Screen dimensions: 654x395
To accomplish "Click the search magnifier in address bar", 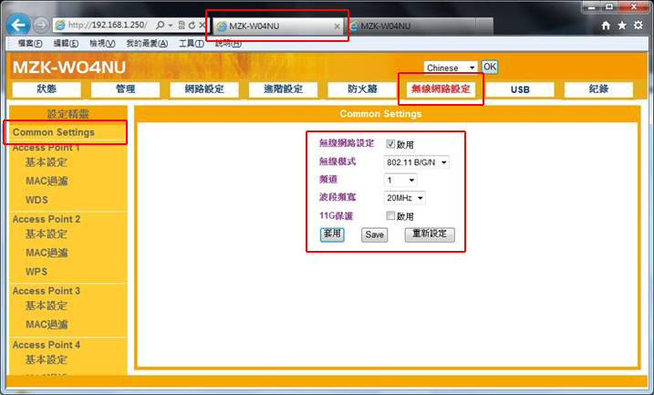I will click(161, 25).
